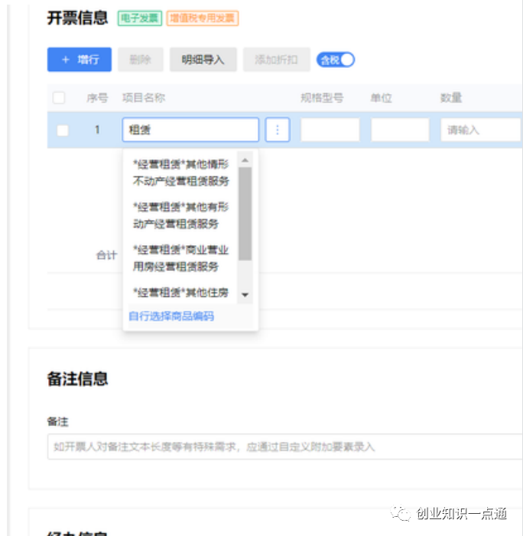This screenshot has width=523, height=536.
Task: Select *经营租赁*其他情形不动产经营租赁服务 option
Action: [180, 173]
